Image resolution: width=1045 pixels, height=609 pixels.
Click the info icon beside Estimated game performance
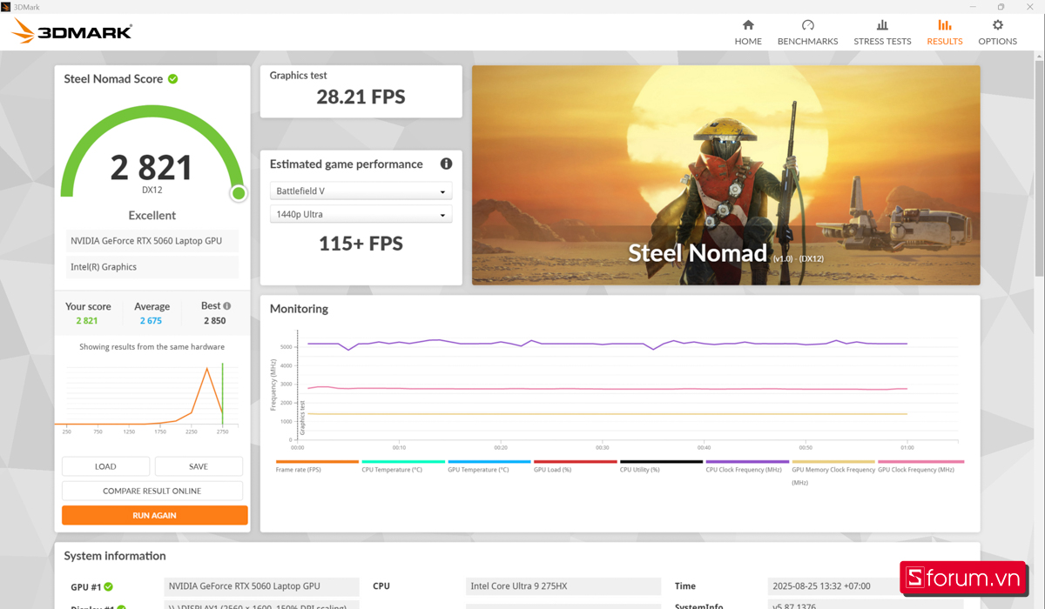pyautogui.click(x=446, y=164)
